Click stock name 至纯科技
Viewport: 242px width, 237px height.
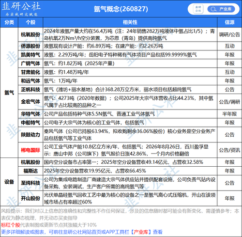tap(30, 183)
